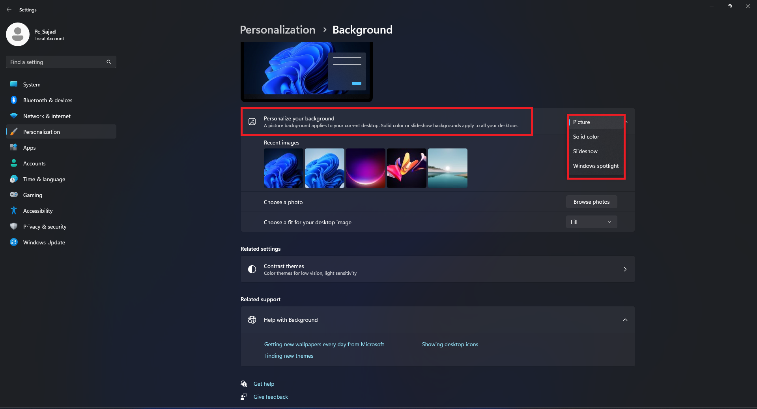Click the Browse photos button
757x409 pixels.
pos(591,202)
